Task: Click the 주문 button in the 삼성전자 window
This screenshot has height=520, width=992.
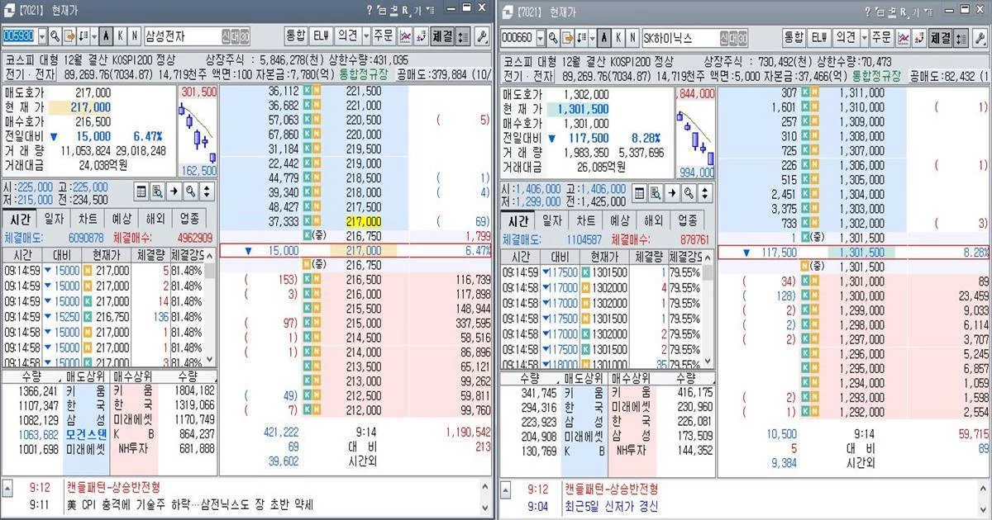Action: click(383, 37)
